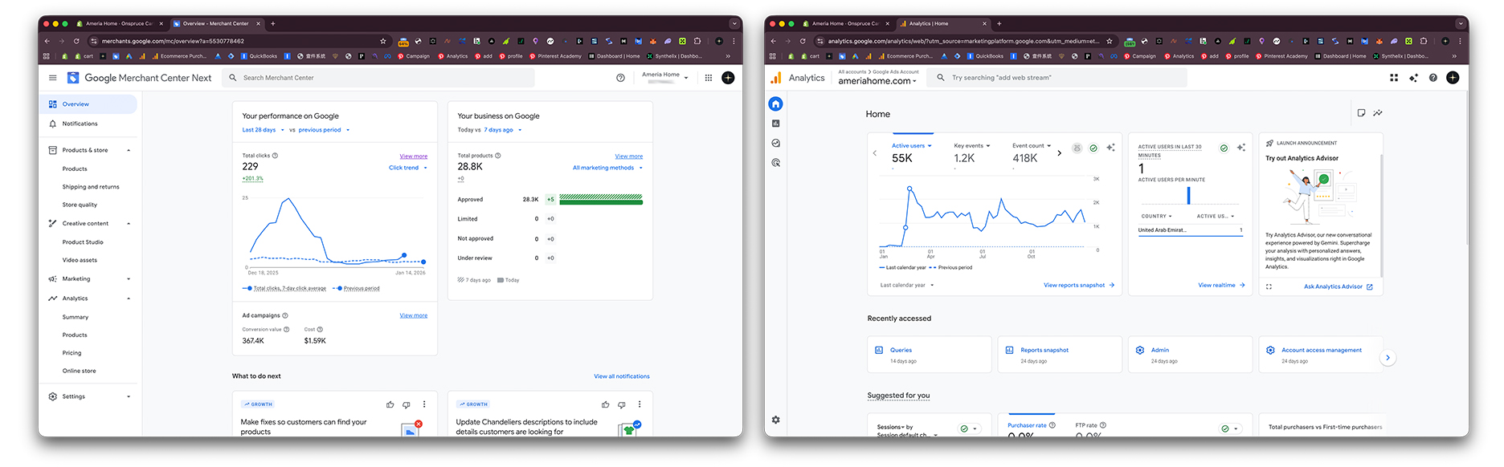Open the Queries recently accessed card

[929, 355]
